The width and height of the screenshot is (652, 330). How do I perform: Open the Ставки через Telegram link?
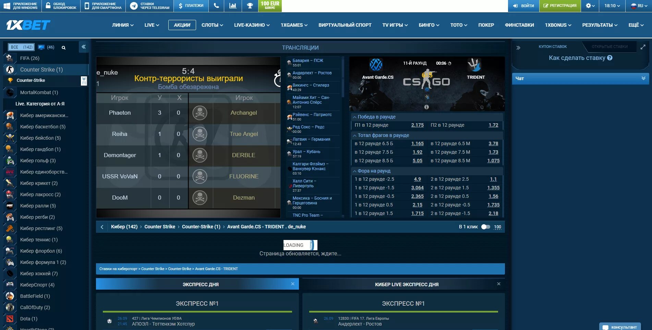pyautogui.click(x=150, y=6)
